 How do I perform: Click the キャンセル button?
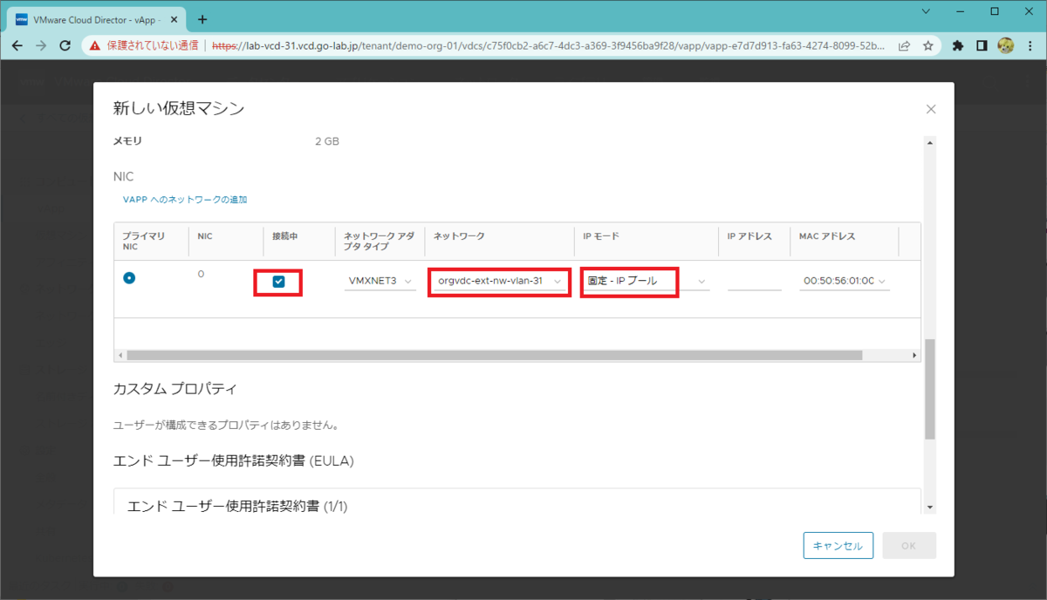[838, 546]
